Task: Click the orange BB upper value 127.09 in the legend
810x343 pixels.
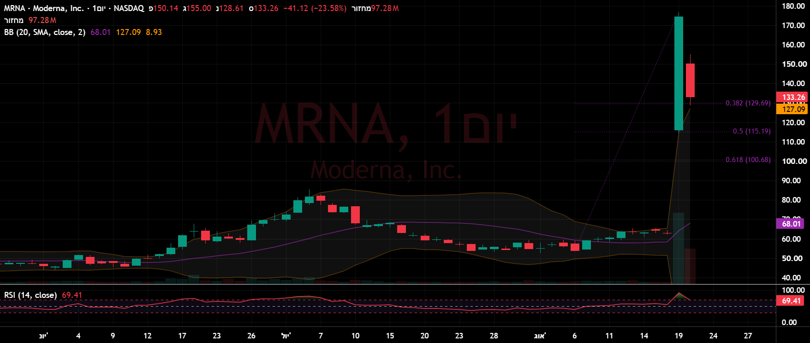Action: coord(128,32)
